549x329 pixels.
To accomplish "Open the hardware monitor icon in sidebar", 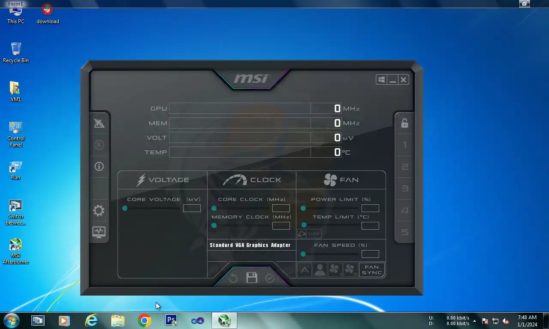I will [x=99, y=232].
